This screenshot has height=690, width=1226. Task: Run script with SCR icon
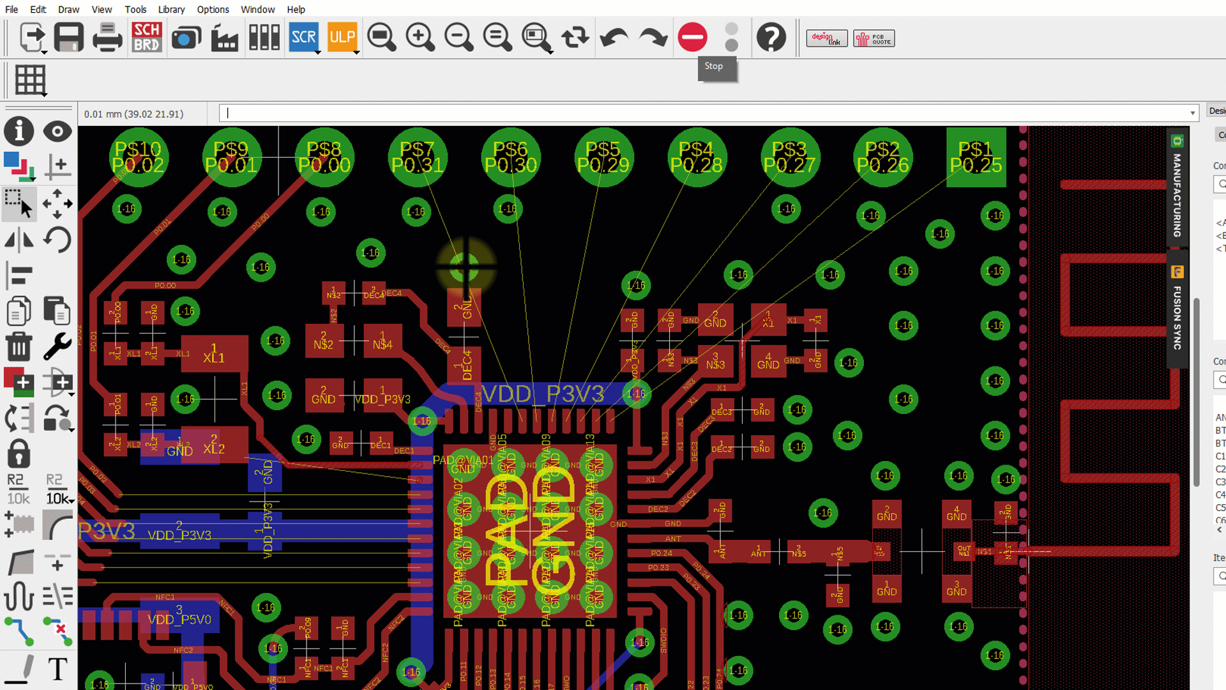(x=304, y=37)
